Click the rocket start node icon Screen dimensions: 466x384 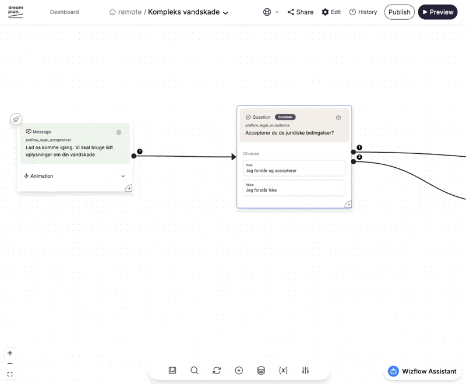[x=16, y=119]
